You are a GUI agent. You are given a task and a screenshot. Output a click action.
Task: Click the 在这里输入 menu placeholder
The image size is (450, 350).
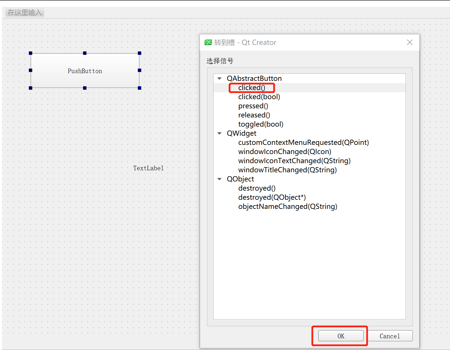point(25,13)
